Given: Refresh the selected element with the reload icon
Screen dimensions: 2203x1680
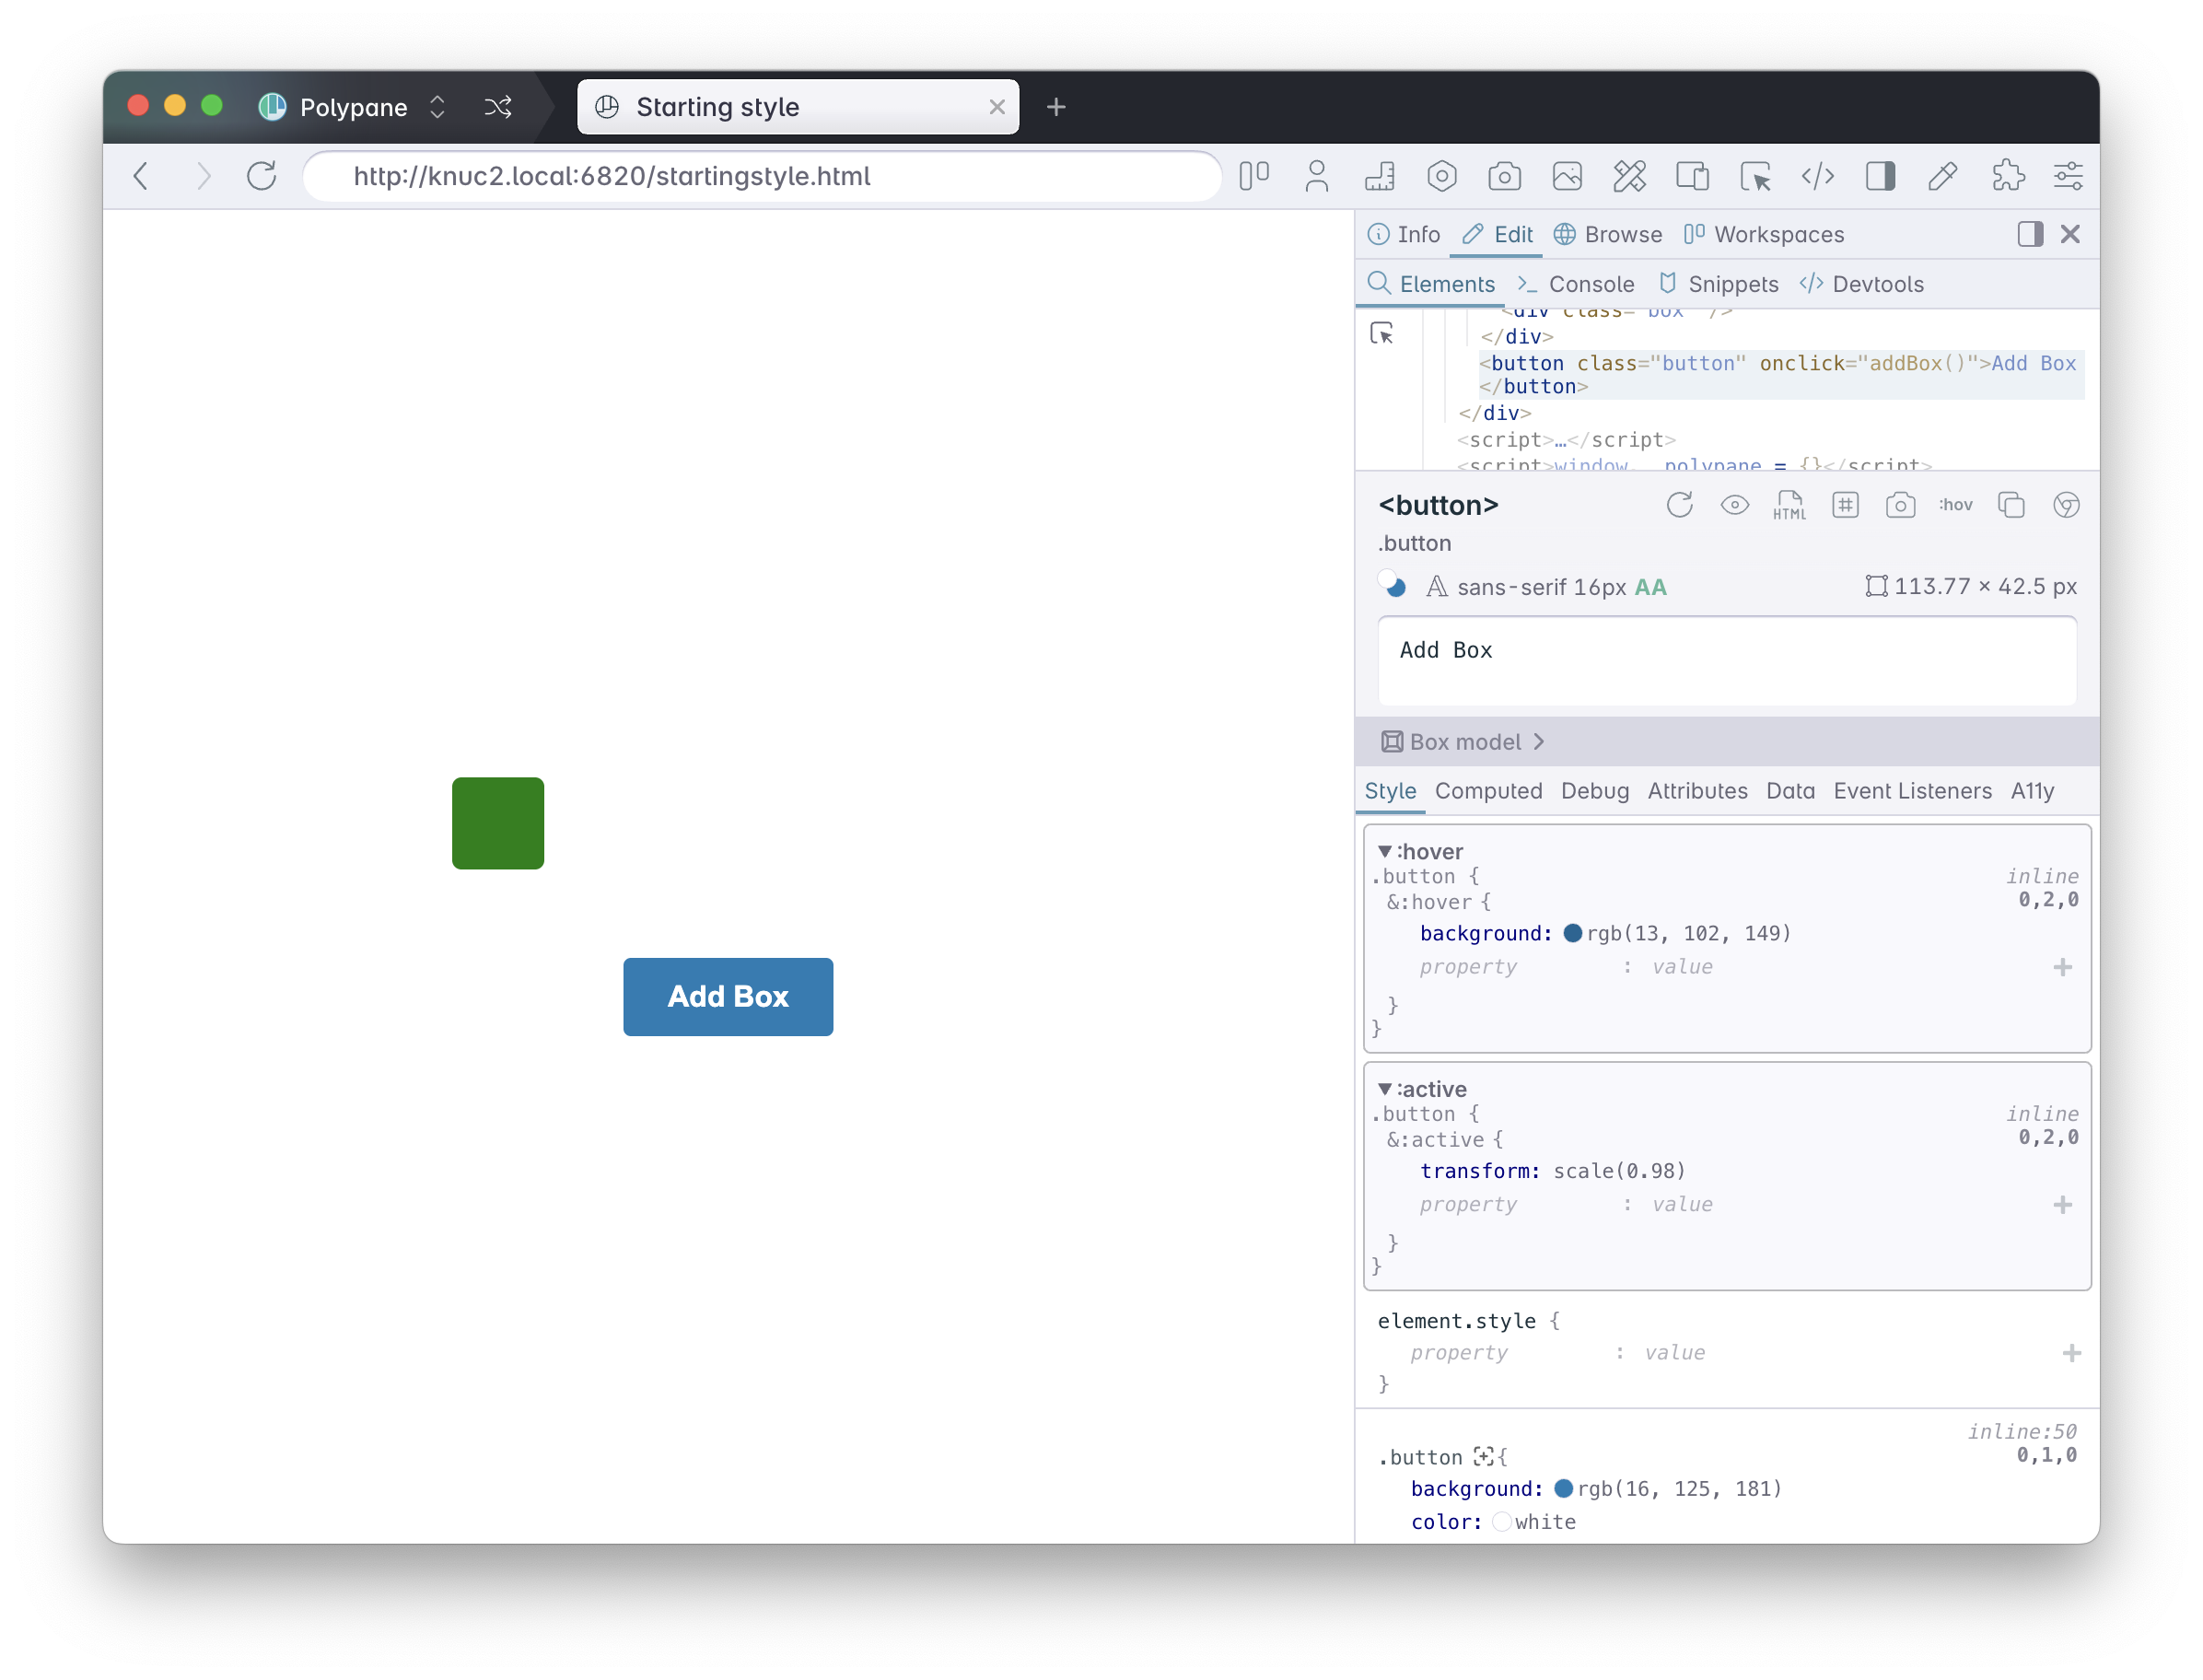Looking at the screenshot, I should point(1679,505).
